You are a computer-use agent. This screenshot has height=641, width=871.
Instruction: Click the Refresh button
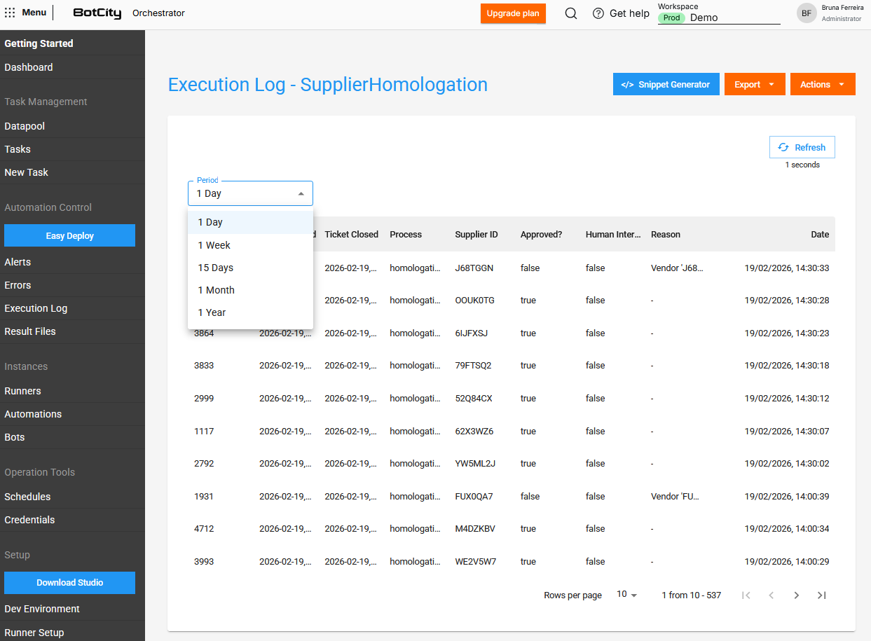pos(802,147)
